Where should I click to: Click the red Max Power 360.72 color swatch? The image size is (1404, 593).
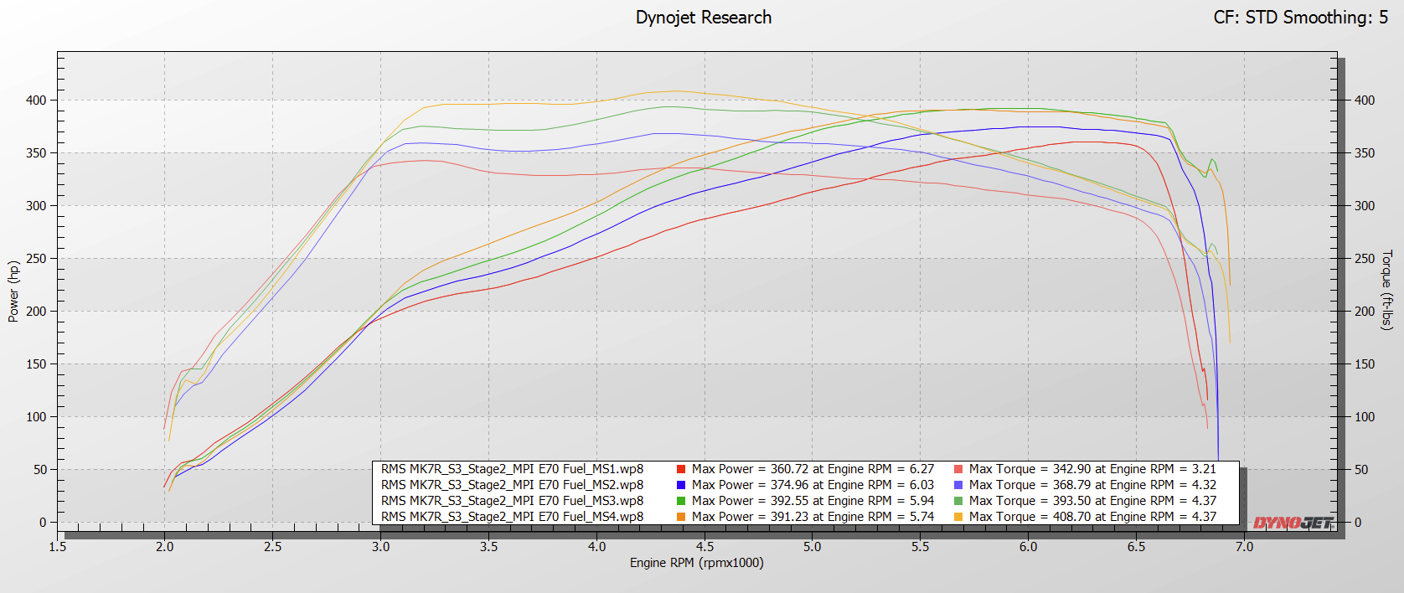pyautogui.click(x=681, y=470)
